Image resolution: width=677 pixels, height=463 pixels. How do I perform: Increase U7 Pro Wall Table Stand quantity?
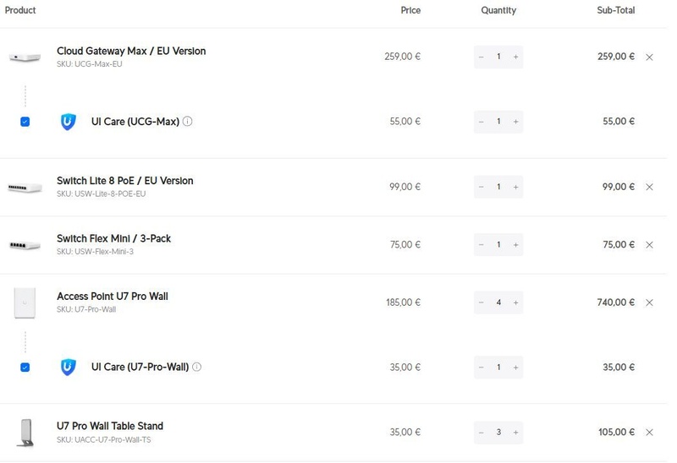(515, 432)
